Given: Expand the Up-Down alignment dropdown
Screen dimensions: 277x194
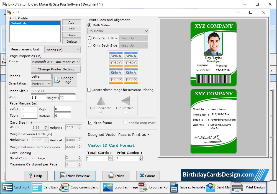Looking at the screenshot, I should point(118,31).
